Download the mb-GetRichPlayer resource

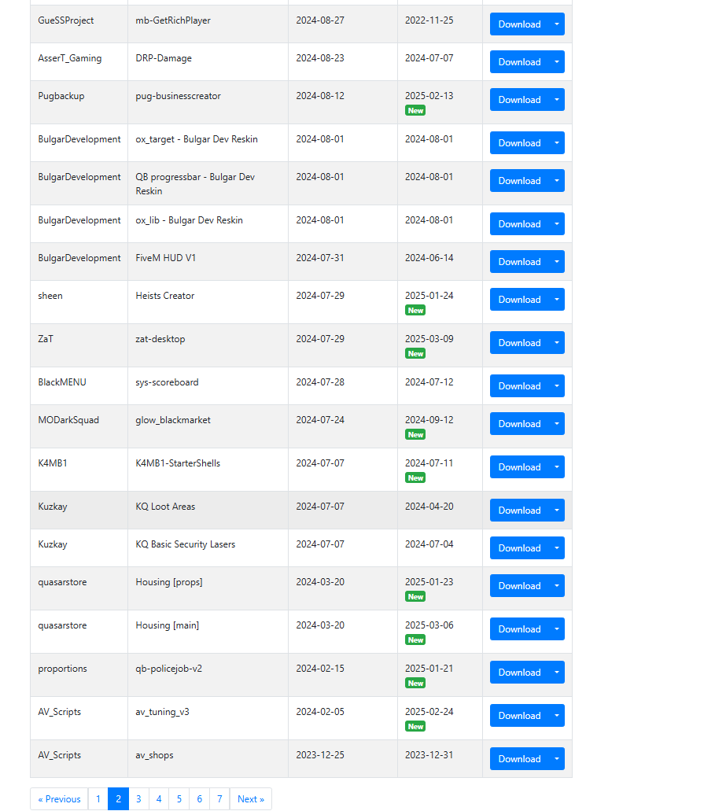(519, 24)
